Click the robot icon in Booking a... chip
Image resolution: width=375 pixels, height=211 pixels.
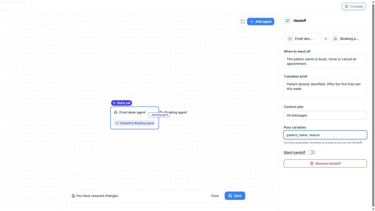point(335,39)
